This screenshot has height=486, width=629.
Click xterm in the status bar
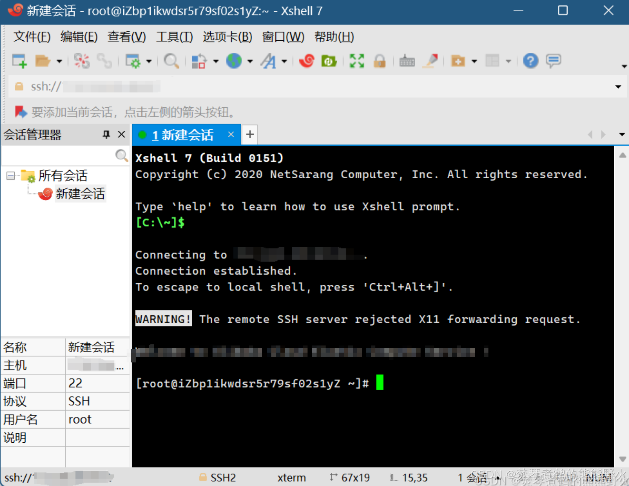pos(292,478)
